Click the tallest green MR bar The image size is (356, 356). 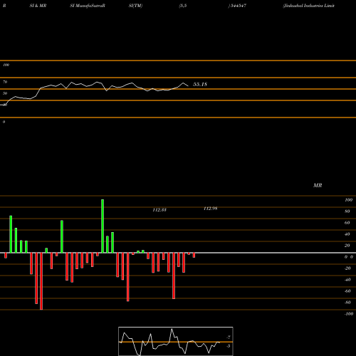tap(103, 226)
